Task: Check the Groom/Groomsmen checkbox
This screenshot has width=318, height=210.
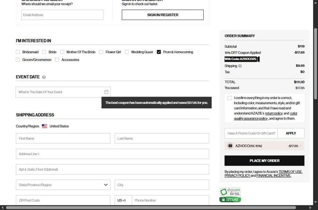Action: 18,60
